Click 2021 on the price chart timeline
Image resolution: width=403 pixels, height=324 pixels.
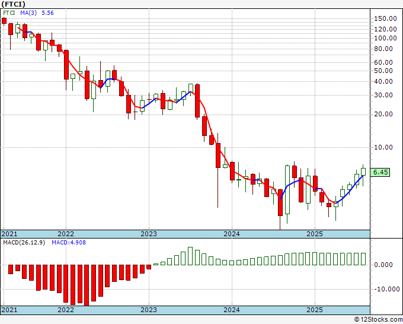9,234
